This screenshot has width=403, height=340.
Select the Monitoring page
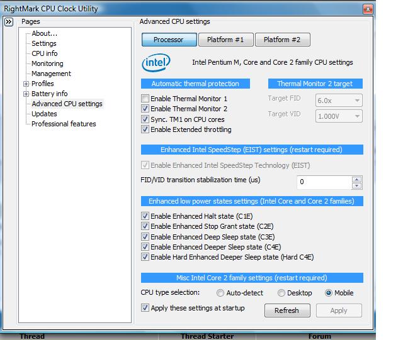coord(47,63)
